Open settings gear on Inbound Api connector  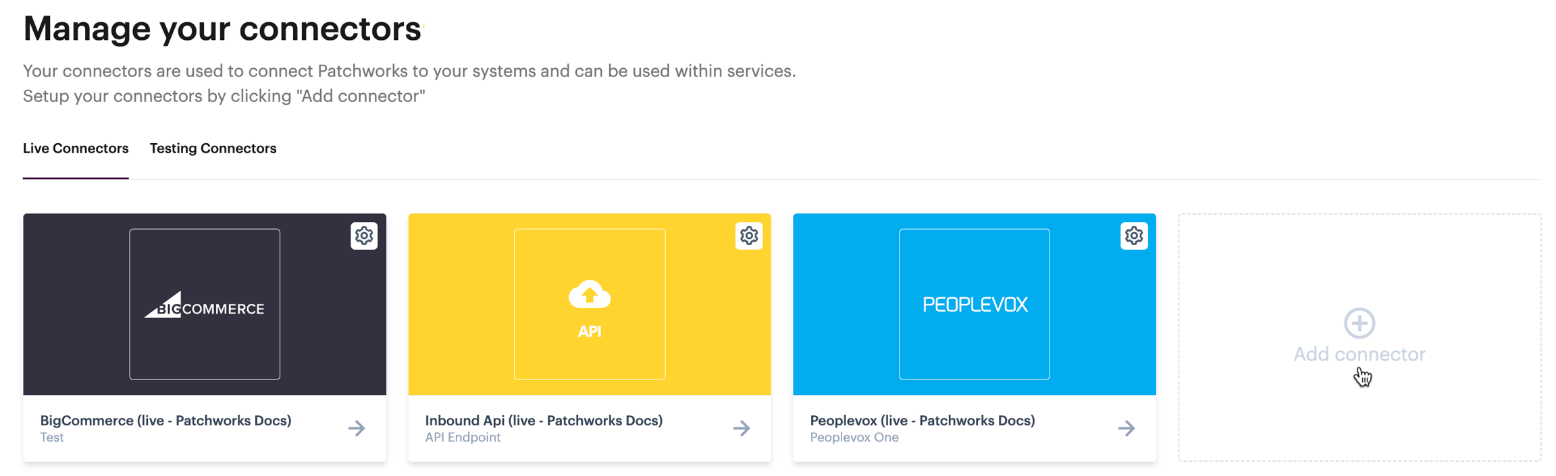pos(748,236)
